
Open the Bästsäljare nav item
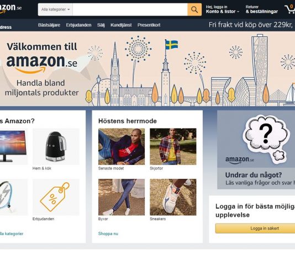(x=49, y=25)
